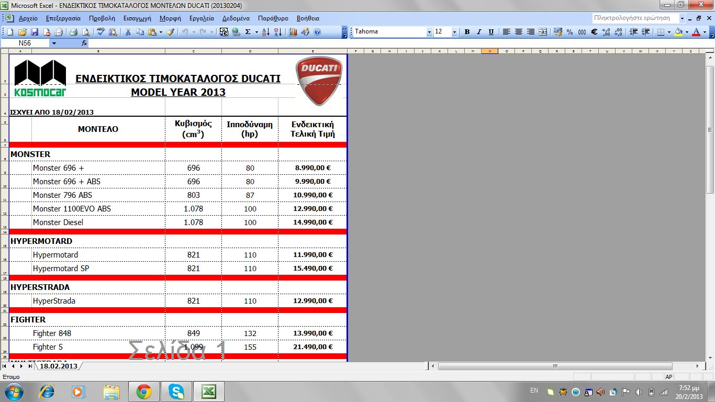The image size is (715, 402).
Task: Toggle italic formatting
Action: tap(479, 32)
